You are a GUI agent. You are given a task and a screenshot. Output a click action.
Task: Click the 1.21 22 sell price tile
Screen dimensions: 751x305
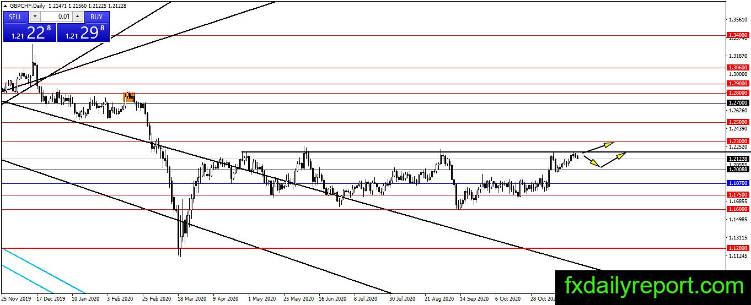[30, 32]
